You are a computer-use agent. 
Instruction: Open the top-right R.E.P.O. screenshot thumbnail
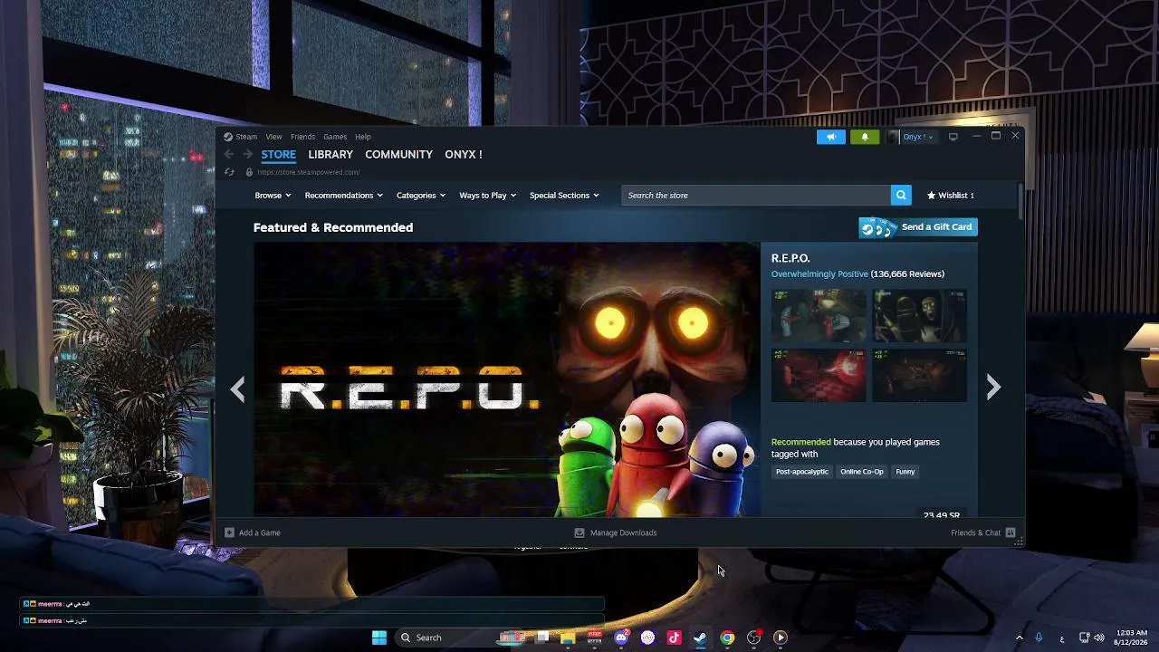coord(919,316)
